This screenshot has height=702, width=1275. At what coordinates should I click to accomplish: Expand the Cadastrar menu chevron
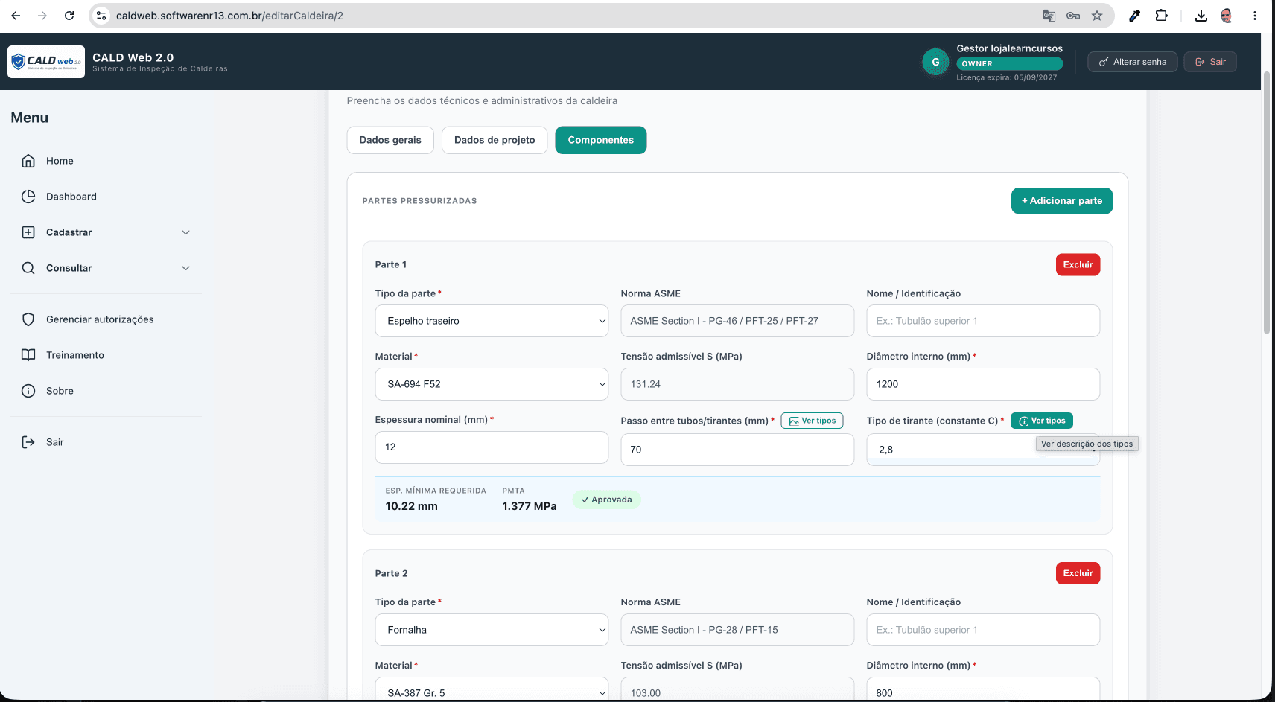click(x=186, y=232)
